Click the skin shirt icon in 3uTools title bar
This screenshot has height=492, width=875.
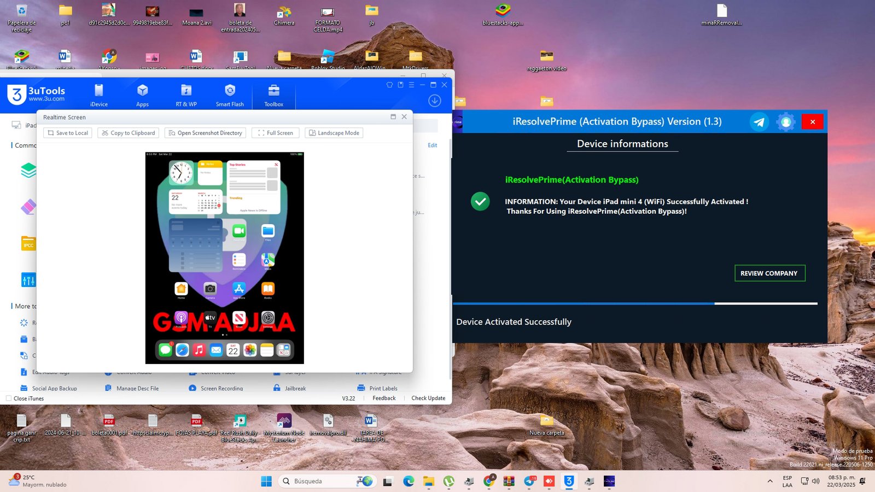[389, 85]
